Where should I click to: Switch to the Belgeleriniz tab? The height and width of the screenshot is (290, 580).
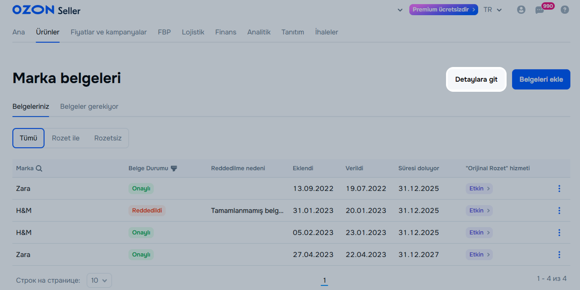tap(31, 106)
